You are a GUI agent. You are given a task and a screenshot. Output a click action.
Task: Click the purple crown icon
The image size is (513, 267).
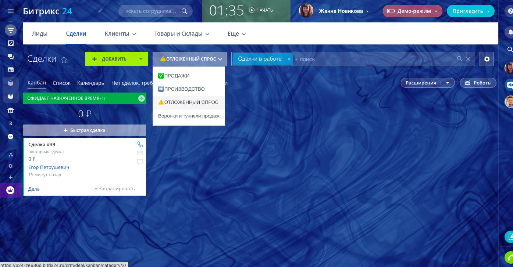(x=11, y=190)
